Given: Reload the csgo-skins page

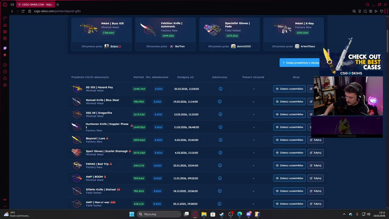Looking at the screenshot, I should pyautogui.click(x=23, y=11).
